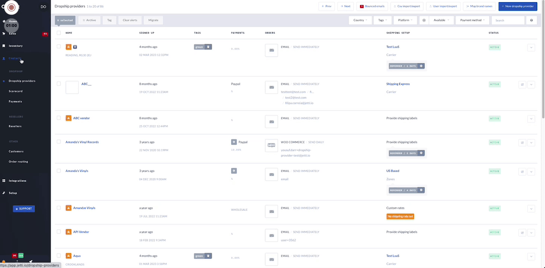Click the email order icon for Amanda's Vinyls
The width and height of the screenshot is (545, 268).
pos(271,174)
